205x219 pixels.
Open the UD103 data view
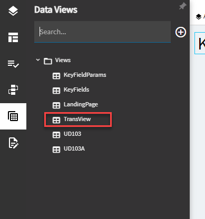click(x=72, y=134)
